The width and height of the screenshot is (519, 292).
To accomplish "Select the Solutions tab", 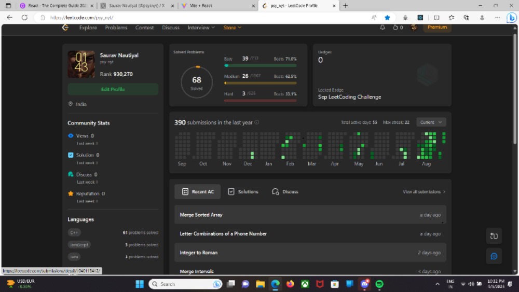I will (x=243, y=191).
